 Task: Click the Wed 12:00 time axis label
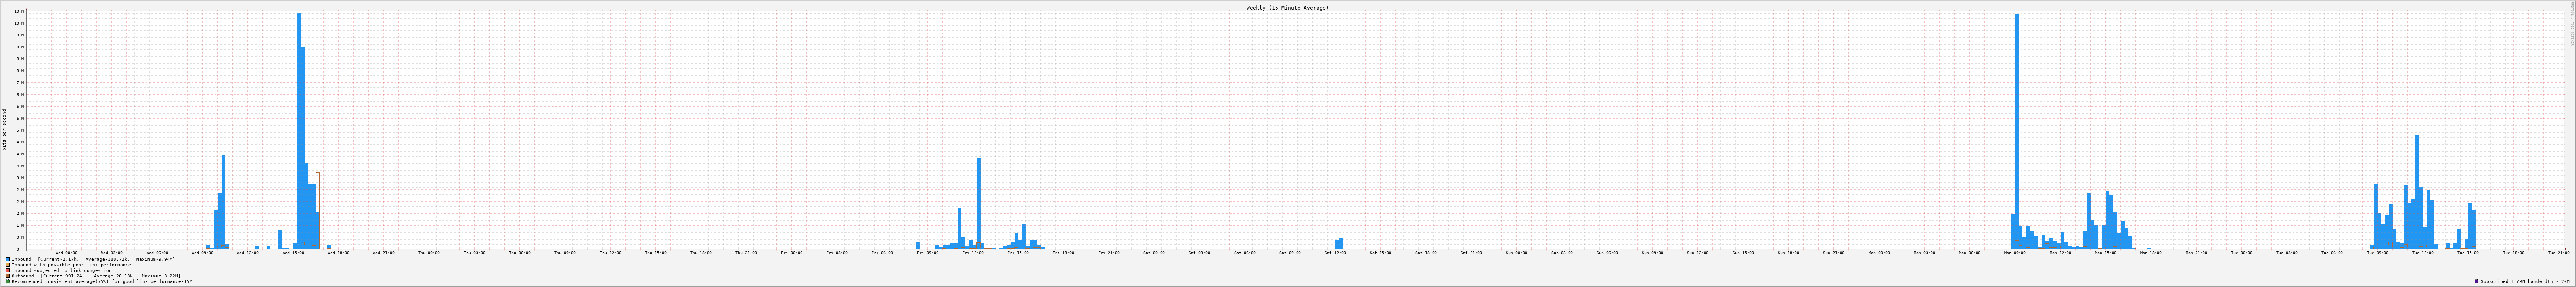coord(247,253)
